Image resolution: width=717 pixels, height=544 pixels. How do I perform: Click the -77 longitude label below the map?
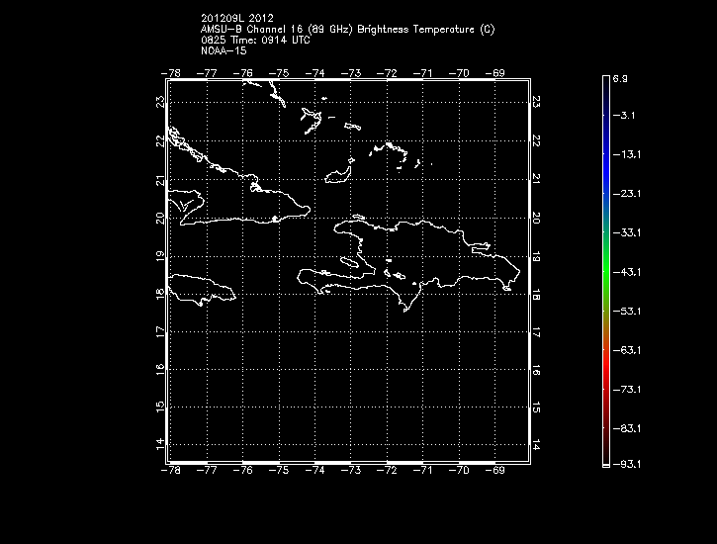tap(207, 470)
